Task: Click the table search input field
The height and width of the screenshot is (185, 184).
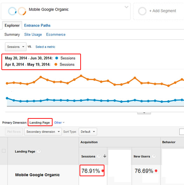Action: 182,132
